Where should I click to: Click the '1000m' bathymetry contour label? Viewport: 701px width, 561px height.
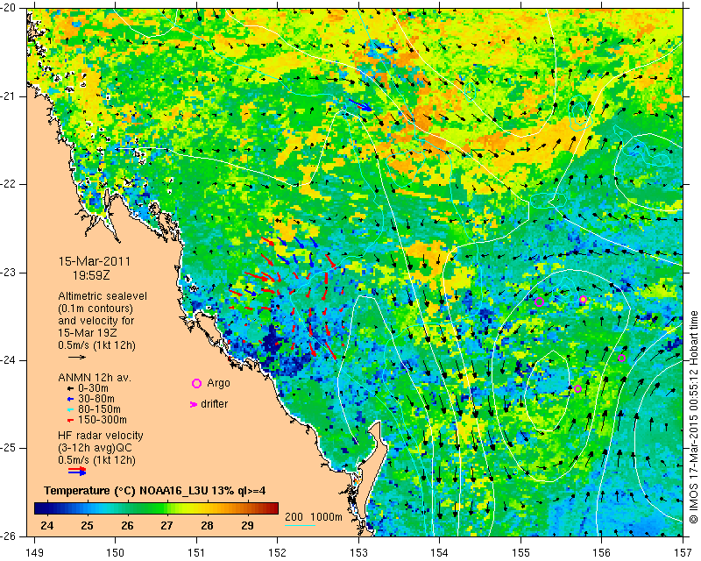[326, 517]
